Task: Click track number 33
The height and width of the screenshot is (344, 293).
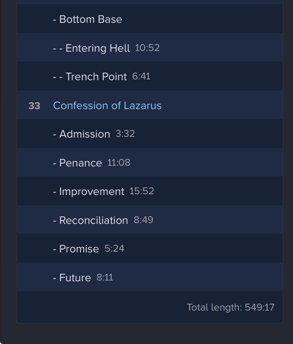Action: click(x=34, y=106)
